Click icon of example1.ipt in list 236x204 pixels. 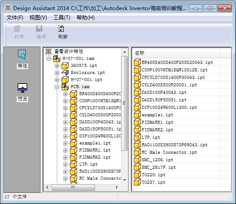tap(137, 115)
